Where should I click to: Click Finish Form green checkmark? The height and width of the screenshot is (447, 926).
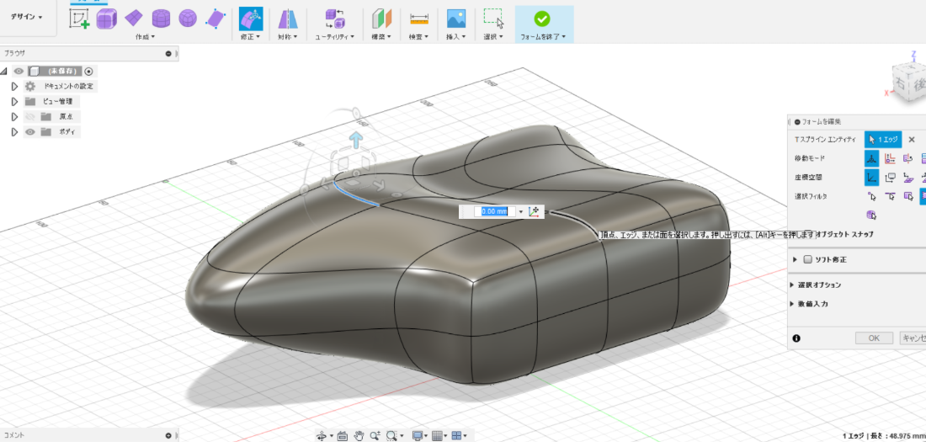pos(542,19)
